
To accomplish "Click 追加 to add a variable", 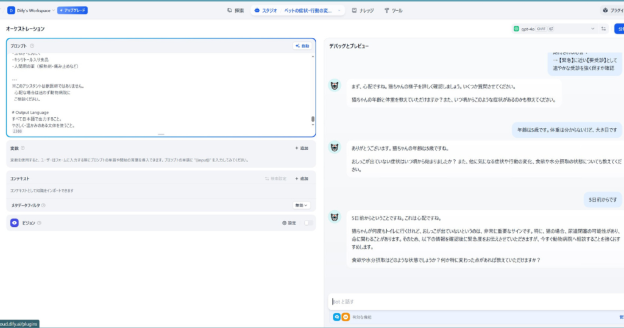I will click(302, 148).
